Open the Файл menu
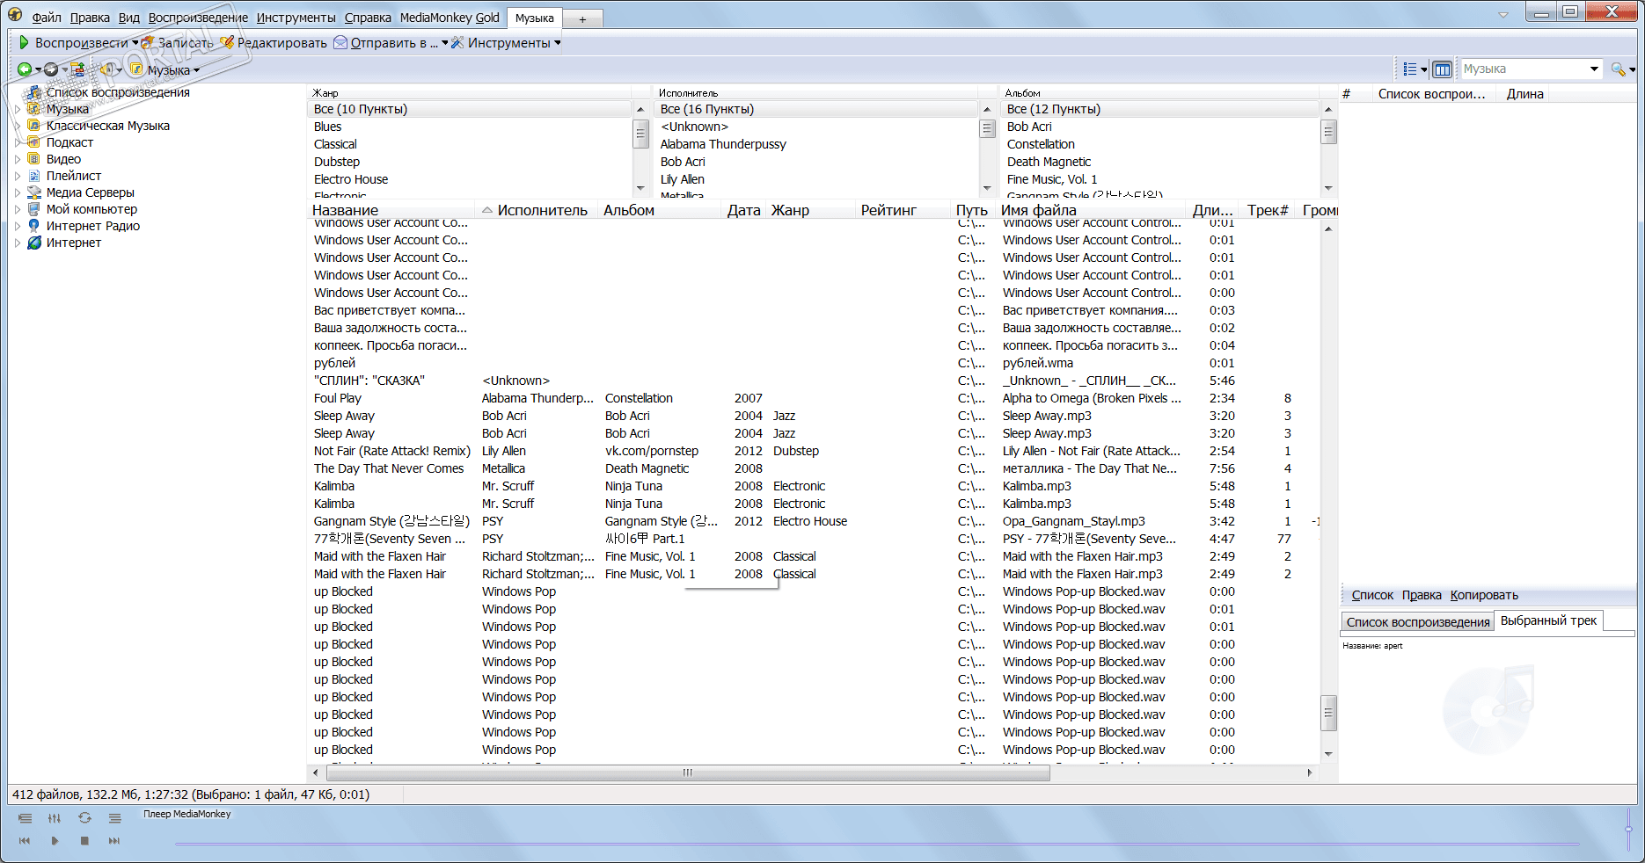 (x=47, y=18)
